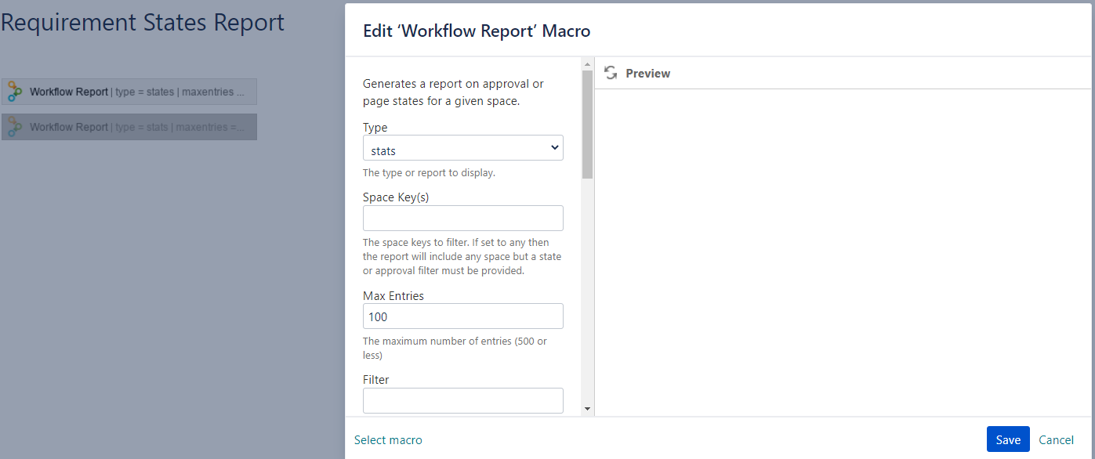Click the scrollbar up arrow

pos(587,63)
